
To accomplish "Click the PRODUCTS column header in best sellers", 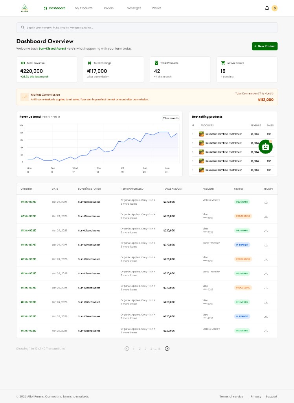I will pyautogui.click(x=207, y=126).
